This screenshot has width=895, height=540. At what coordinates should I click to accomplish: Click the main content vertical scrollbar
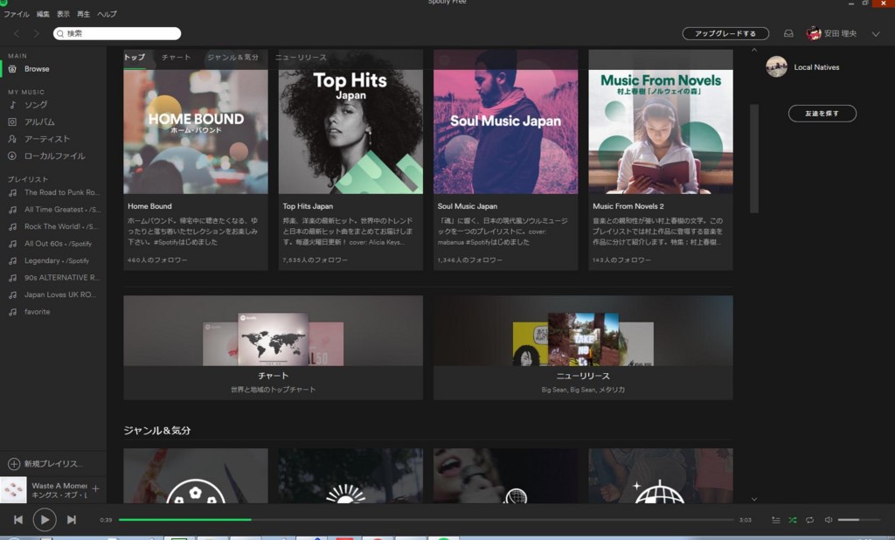[754, 159]
